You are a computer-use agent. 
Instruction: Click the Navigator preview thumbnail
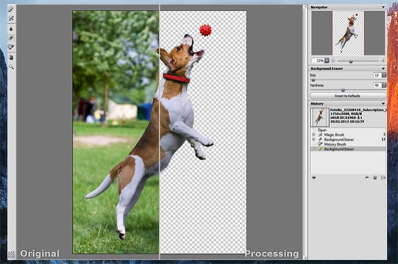348,33
